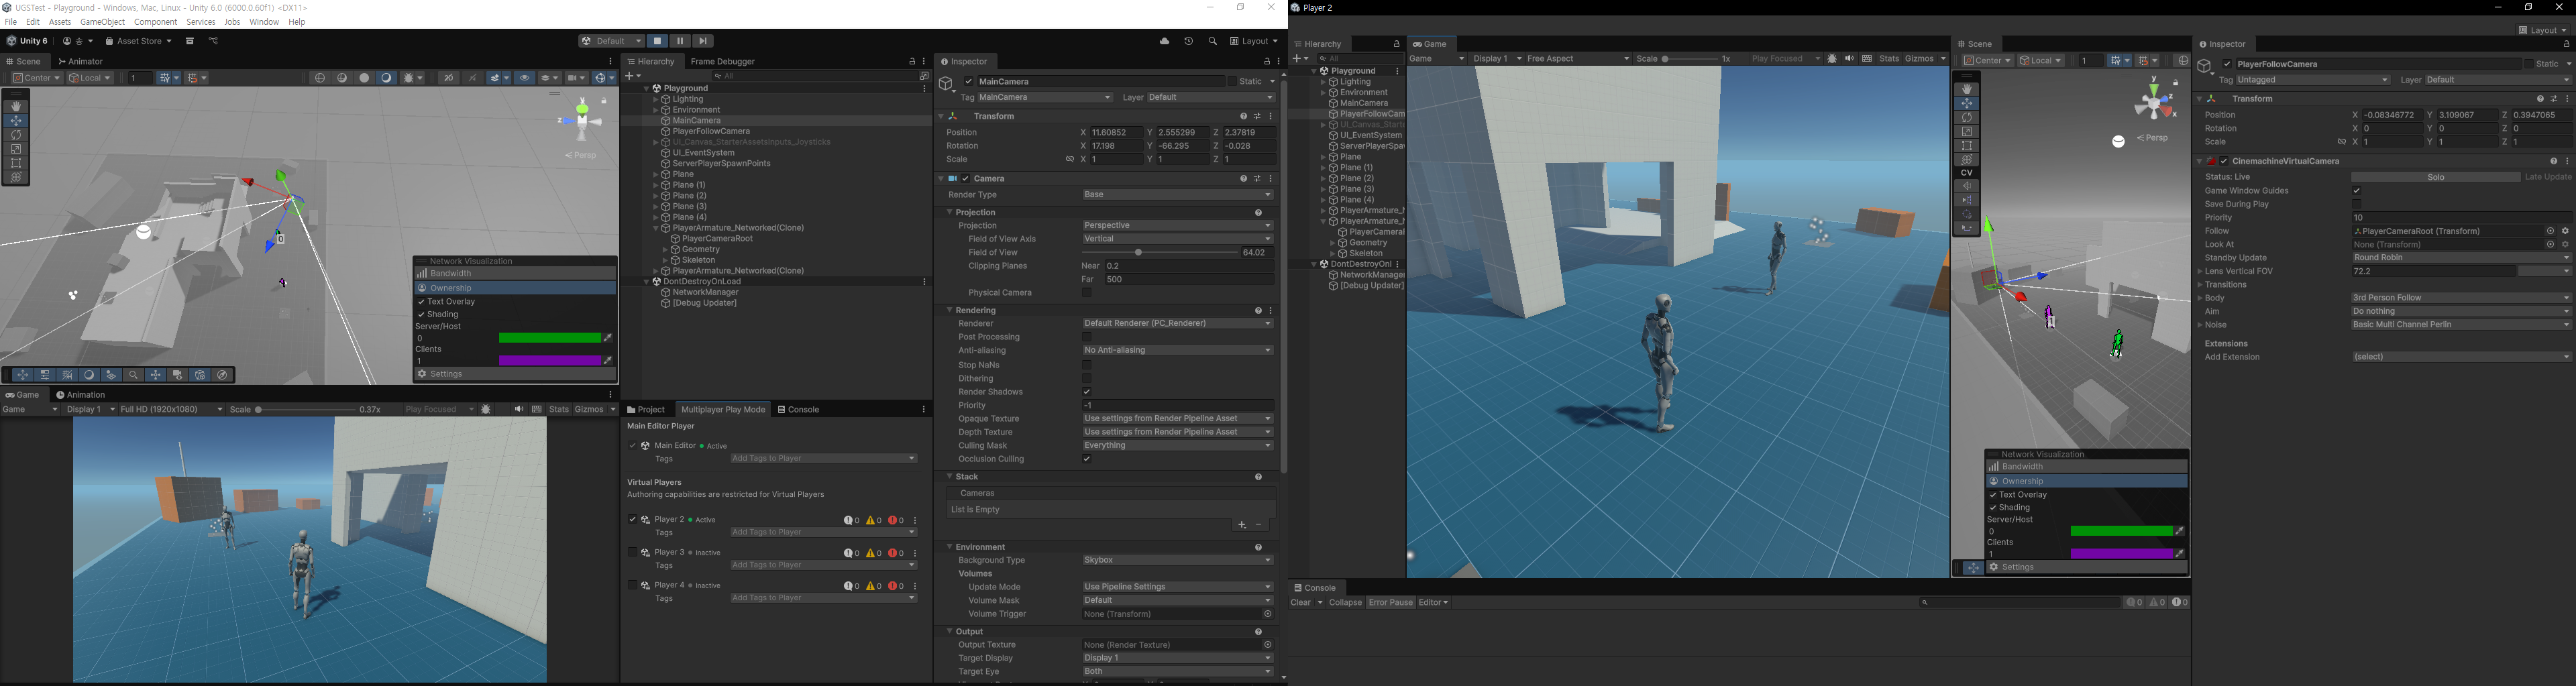Pause the running game

pyautogui.click(x=680, y=41)
